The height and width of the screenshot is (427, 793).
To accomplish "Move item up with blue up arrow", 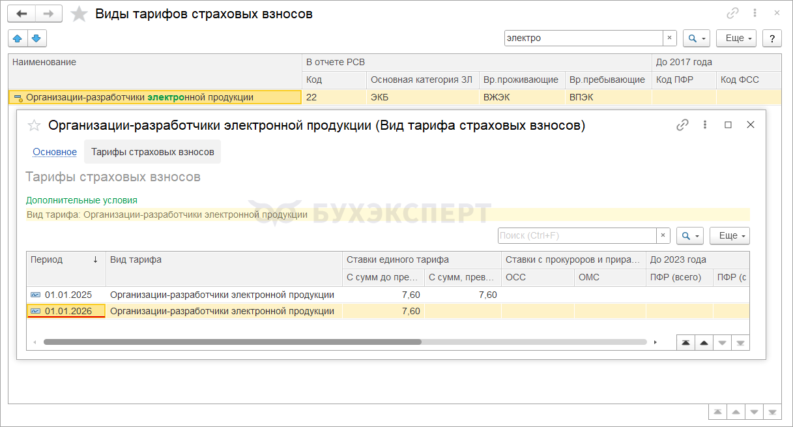I will (18, 38).
